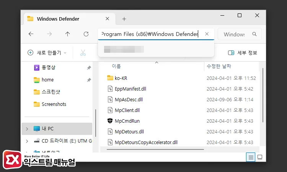
Task: Sort by 수정한 날짜 column header
Action: (x=219, y=66)
